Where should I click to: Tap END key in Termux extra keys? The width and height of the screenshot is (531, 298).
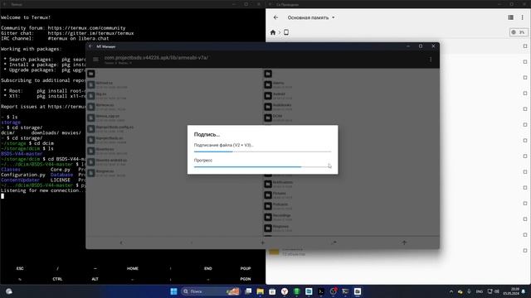coord(208,268)
